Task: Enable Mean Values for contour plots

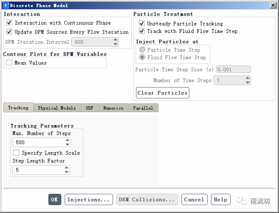Action: [x=10, y=63]
